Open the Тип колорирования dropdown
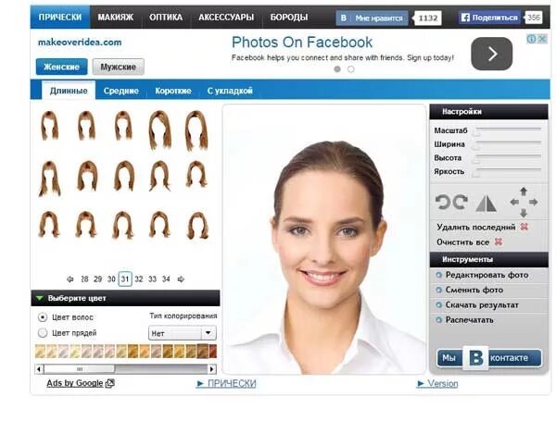 coord(182,333)
